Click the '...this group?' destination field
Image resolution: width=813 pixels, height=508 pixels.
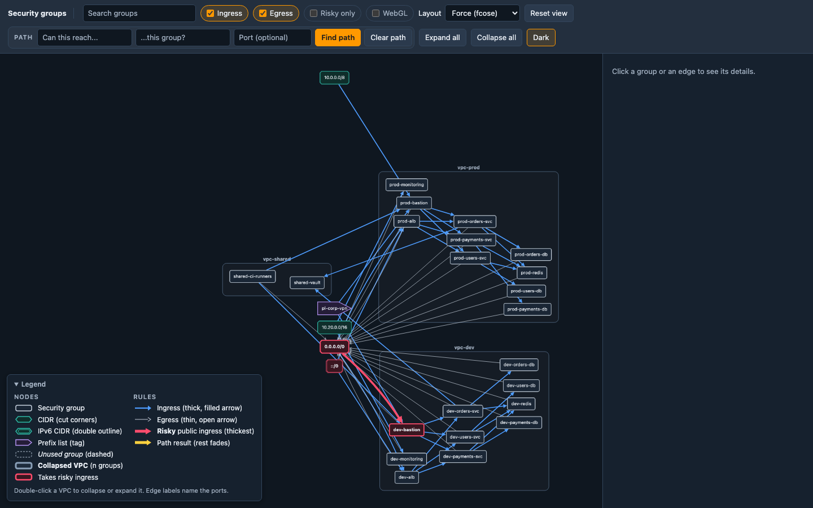[x=183, y=38]
